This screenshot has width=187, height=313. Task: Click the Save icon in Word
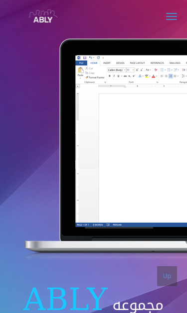pos(85,58)
